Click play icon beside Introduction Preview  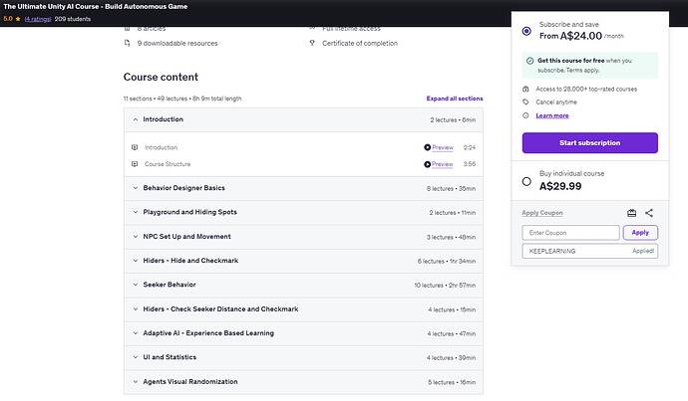pyautogui.click(x=427, y=147)
